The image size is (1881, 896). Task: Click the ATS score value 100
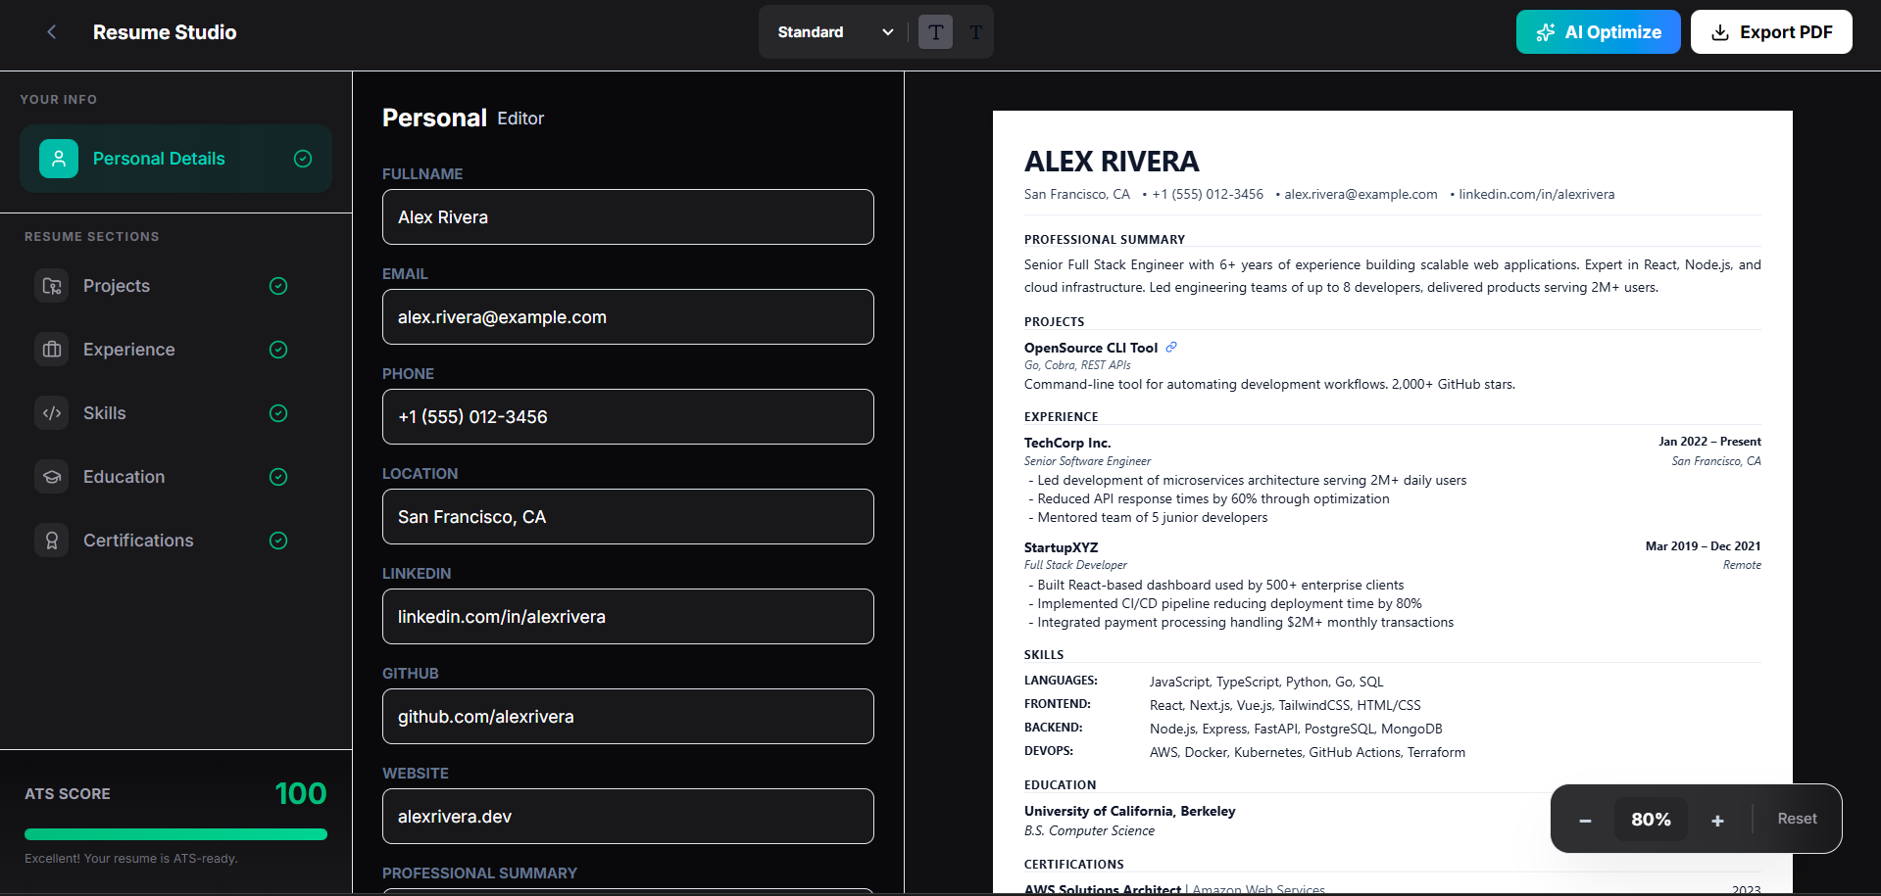301,793
